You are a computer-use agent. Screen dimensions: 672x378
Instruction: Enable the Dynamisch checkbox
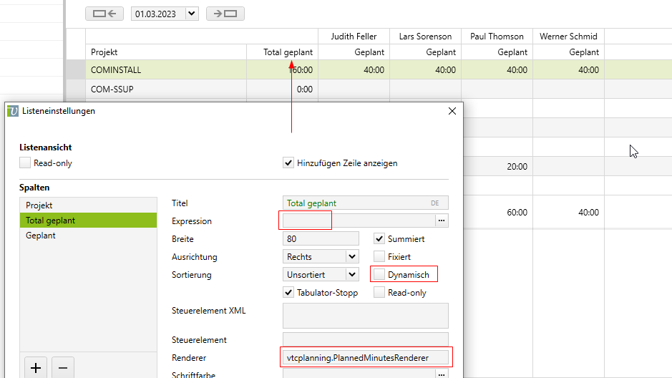[379, 275]
